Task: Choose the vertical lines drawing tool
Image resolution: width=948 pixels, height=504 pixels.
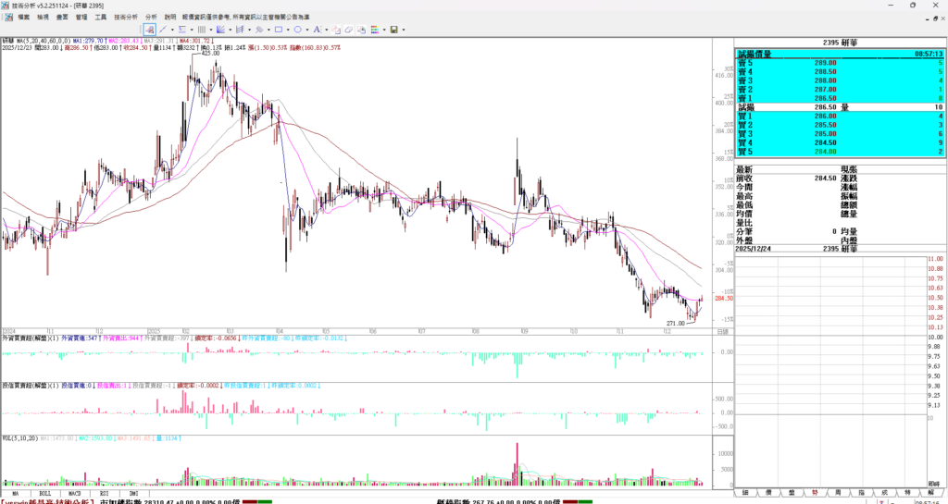Action: tap(201, 30)
